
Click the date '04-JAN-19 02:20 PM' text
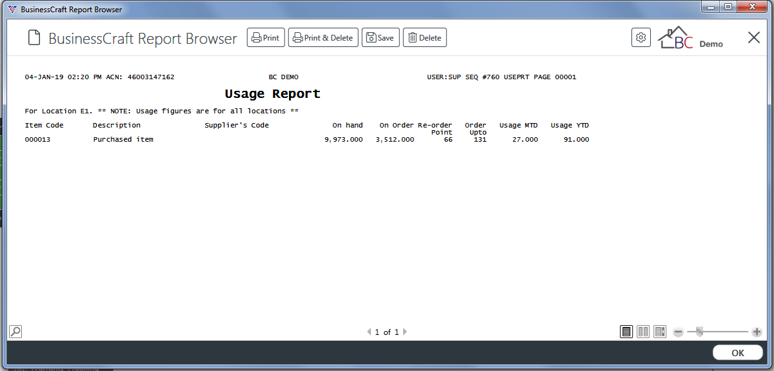[x=63, y=77]
